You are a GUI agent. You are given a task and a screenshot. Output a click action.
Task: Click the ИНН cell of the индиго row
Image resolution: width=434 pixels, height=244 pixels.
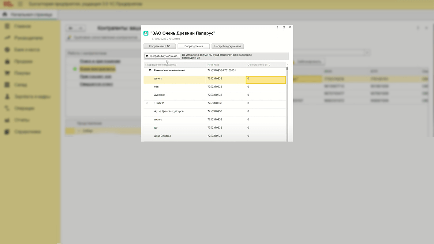[226, 120]
